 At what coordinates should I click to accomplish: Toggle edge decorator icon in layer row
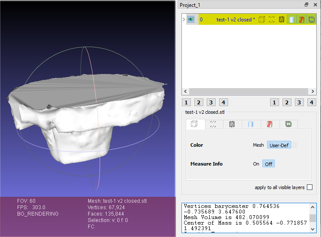pyautogui.click(x=312, y=19)
